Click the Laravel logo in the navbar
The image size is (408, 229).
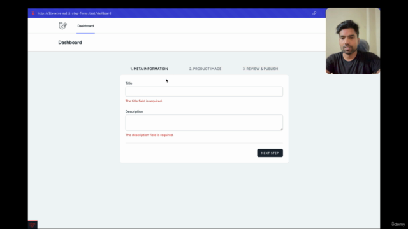click(x=62, y=25)
